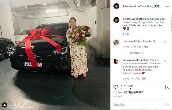Reply to katiaaveiroofficial's comment via 回复

(144, 78)
